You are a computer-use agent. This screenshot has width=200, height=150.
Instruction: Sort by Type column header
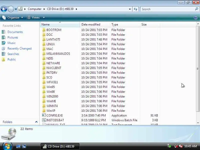pos(125,24)
